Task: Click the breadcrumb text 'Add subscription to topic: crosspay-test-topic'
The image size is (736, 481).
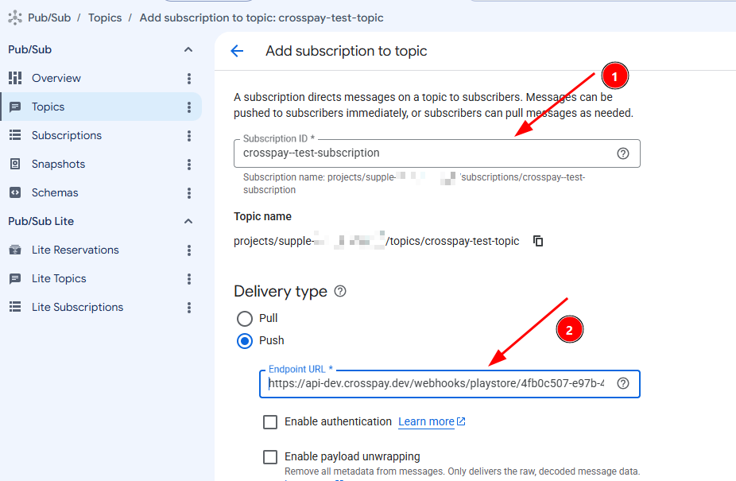Action: point(261,17)
